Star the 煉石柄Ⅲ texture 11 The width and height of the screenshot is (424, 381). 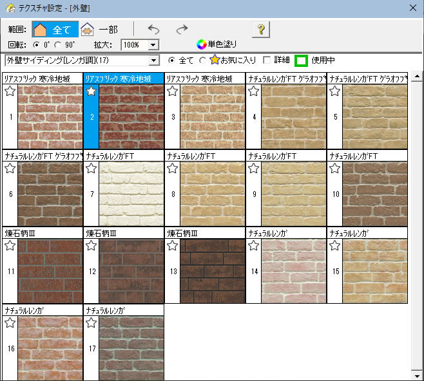tap(10, 245)
